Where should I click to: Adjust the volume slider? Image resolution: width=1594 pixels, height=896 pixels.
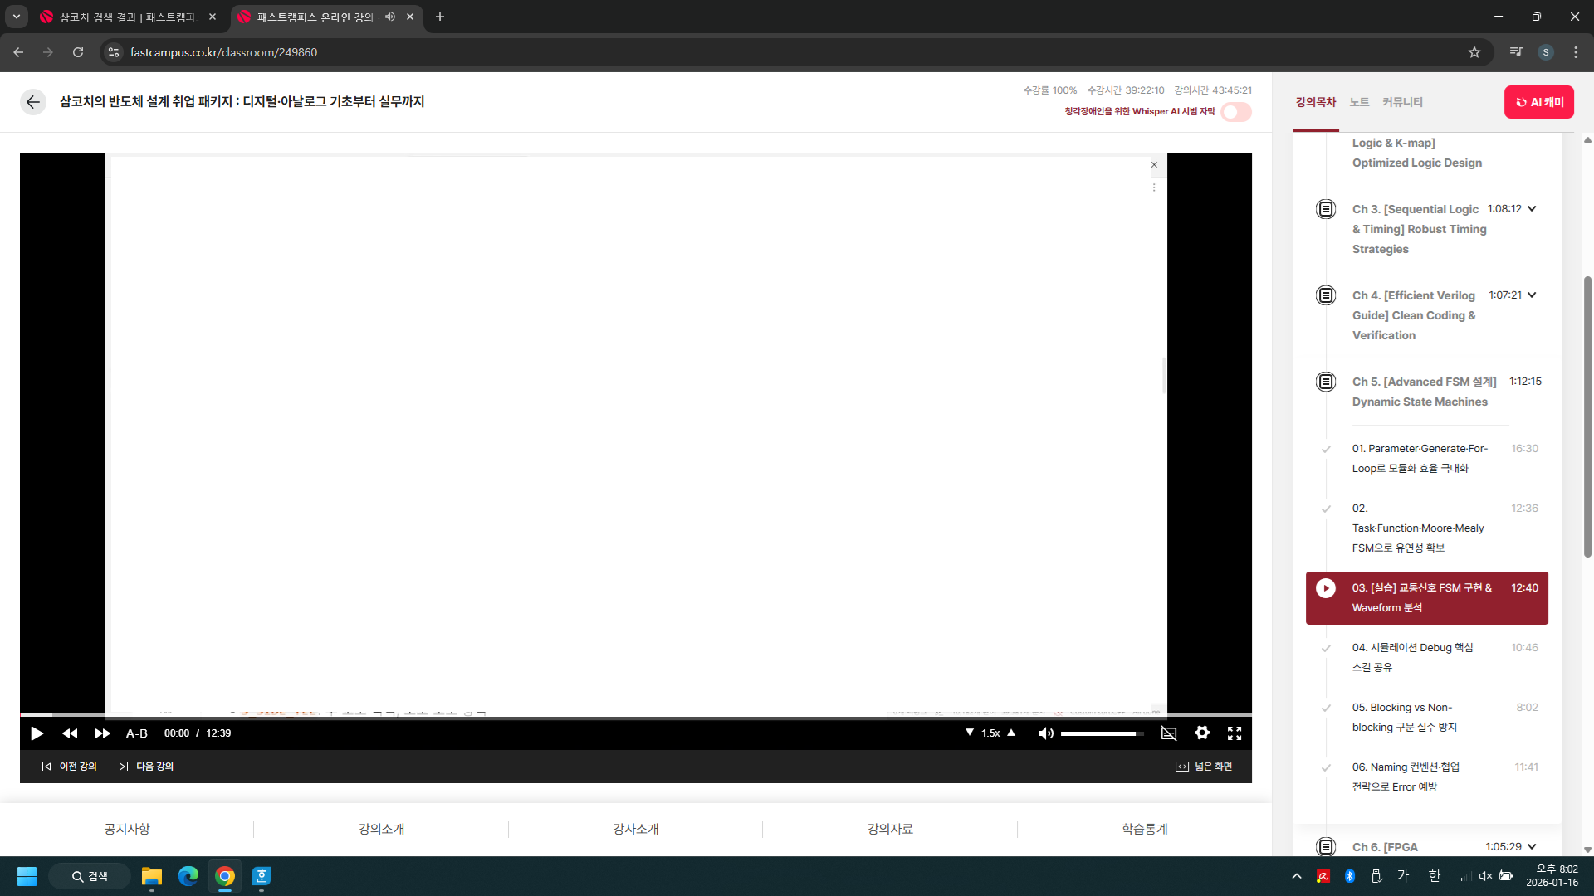click(x=1101, y=733)
